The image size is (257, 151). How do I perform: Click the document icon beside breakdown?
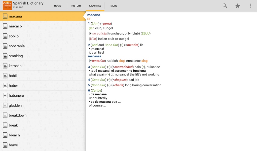[x=5, y=116]
